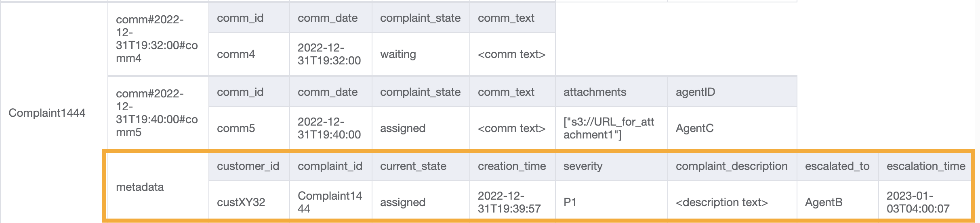The width and height of the screenshot is (980, 223).
Task: Click the Complaint1444 partition key cell
Action: 47,113
